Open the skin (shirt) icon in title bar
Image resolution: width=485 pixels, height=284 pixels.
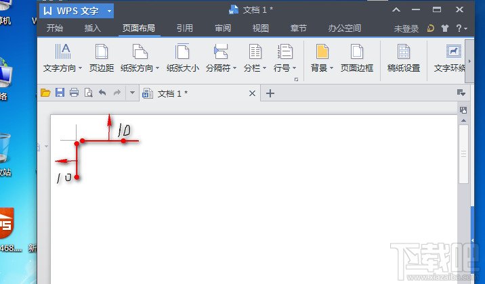[445, 28]
